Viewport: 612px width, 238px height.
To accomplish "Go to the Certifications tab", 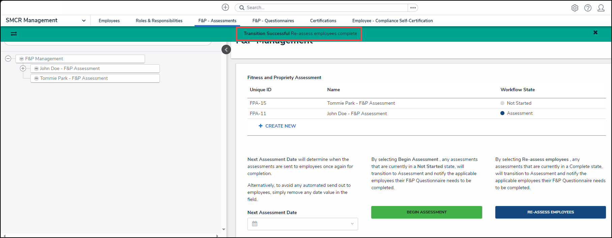I will click(323, 21).
